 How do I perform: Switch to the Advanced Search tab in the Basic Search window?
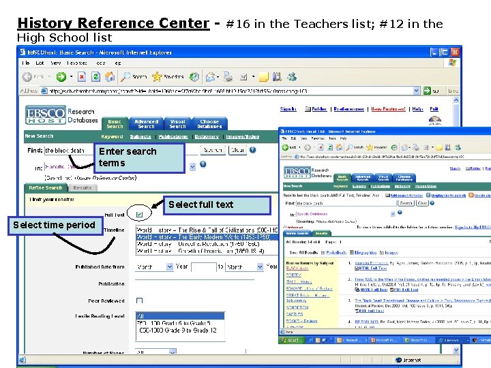click(x=146, y=124)
